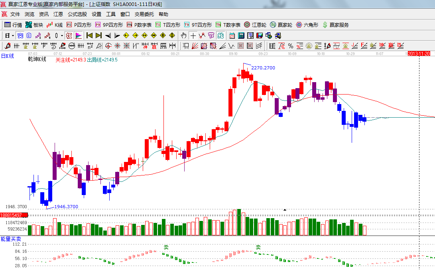435x270 pixels.
Task: Click the K线 candlestick toolbar button
Action: pos(55,25)
